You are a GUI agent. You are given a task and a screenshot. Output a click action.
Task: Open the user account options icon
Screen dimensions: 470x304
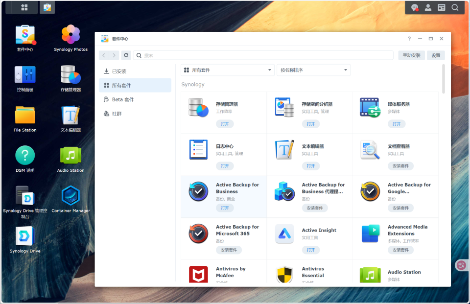click(428, 7)
